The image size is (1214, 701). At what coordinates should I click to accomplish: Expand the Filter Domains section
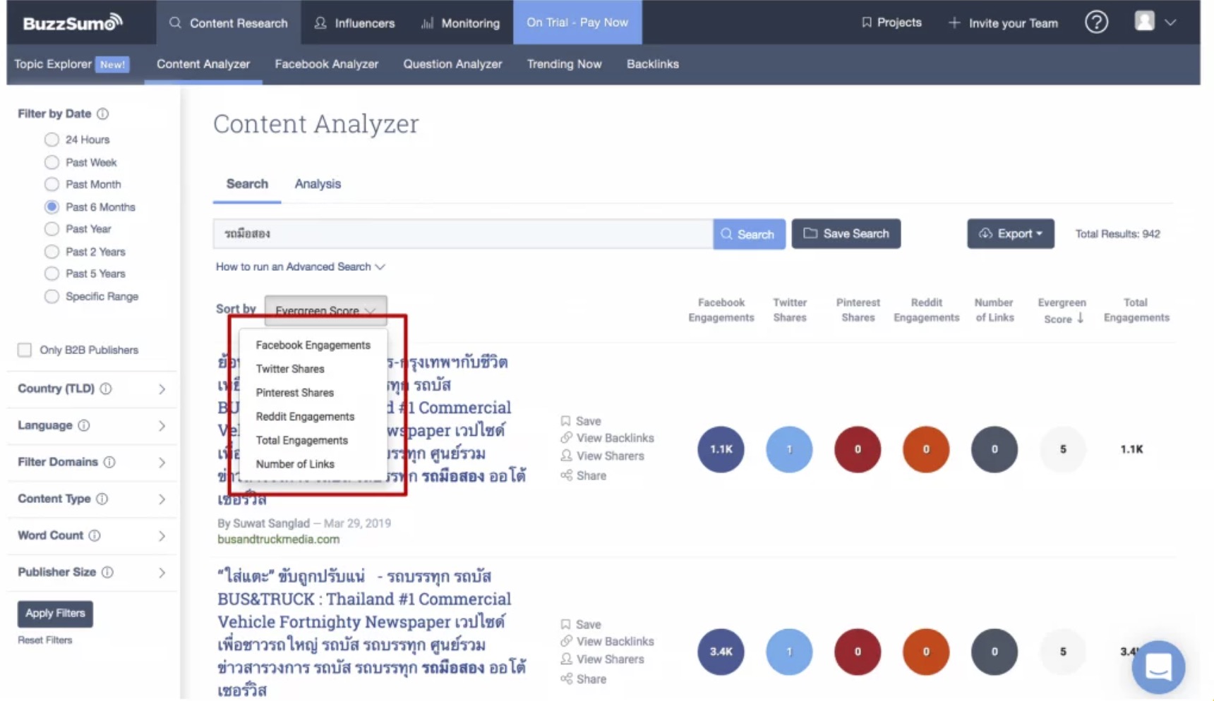point(162,462)
